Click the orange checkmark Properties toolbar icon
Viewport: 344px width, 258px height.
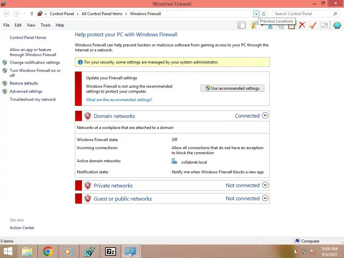click(313, 25)
